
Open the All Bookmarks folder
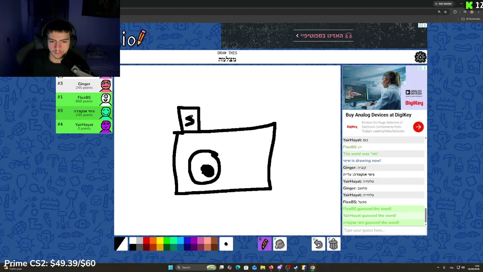pos(471,19)
